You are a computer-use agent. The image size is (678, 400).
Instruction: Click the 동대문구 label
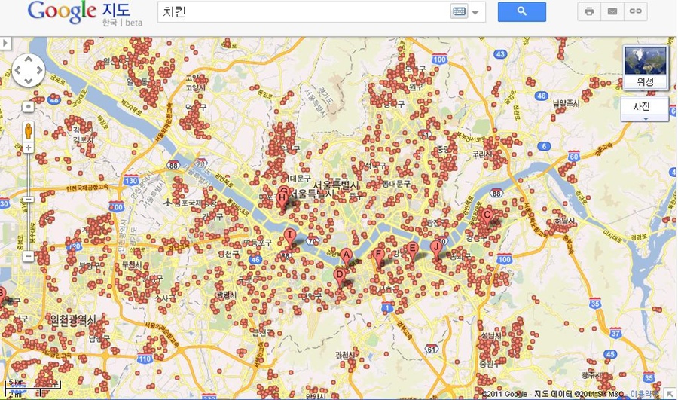click(x=396, y=184)
